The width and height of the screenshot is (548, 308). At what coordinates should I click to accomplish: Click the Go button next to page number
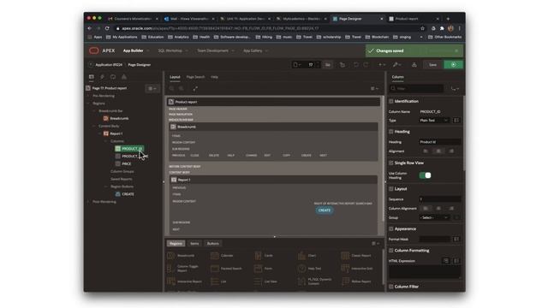pyautogui.click(x=328, y=65)
